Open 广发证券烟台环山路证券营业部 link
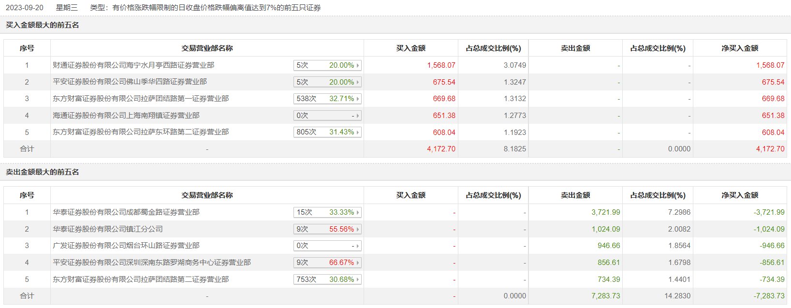Screen dimensions: 791x308 click(x=126, y=246)
